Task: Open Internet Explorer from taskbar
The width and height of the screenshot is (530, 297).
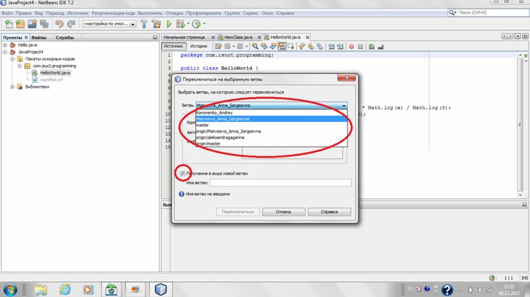Action: pos(64,290)
